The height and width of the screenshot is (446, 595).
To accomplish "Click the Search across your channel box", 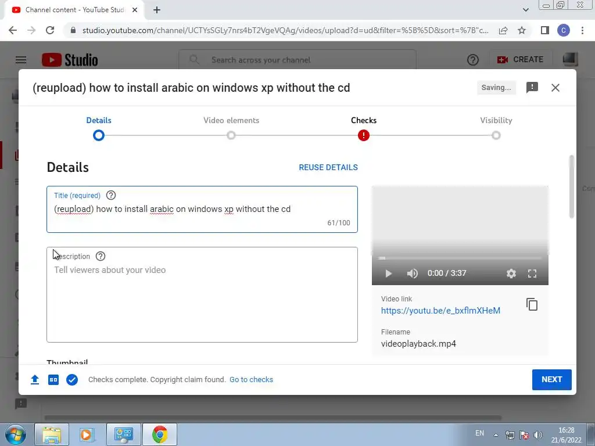I will [297, 60].
